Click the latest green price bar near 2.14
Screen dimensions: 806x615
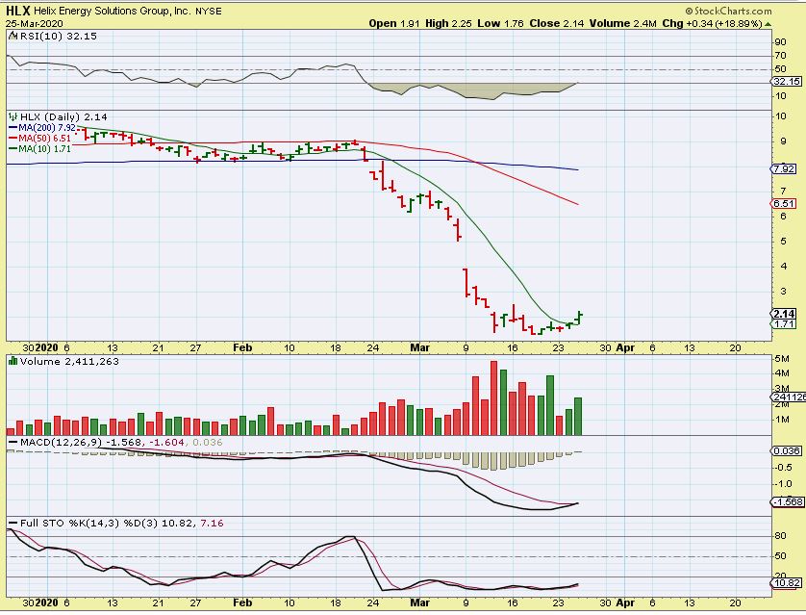(580, 318)
